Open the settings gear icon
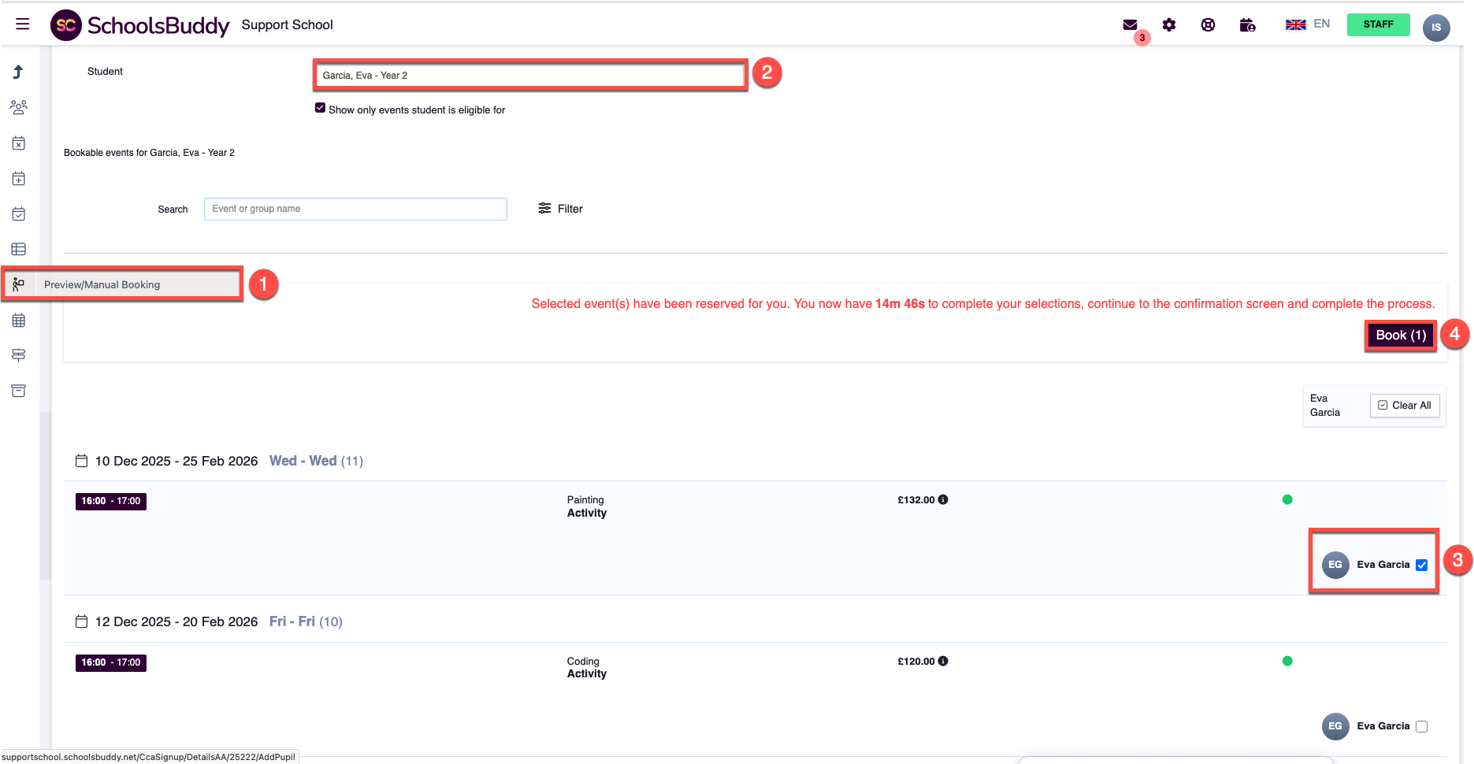1474x764 pixels. pyautogui.click(x=1169, y=25)
